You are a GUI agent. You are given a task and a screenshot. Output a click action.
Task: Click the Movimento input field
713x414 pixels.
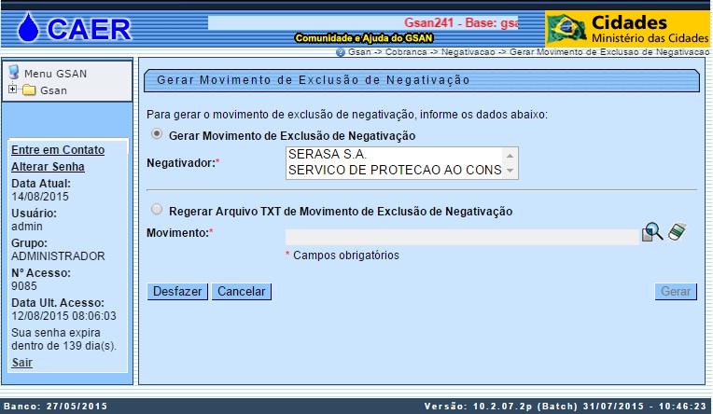(x=462, y=237)
